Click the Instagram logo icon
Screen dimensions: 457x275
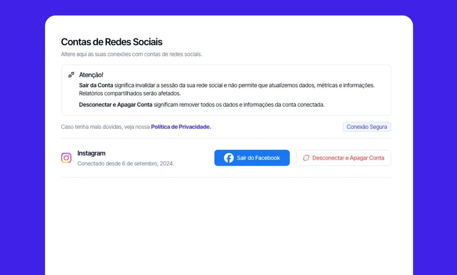(66, 158)
